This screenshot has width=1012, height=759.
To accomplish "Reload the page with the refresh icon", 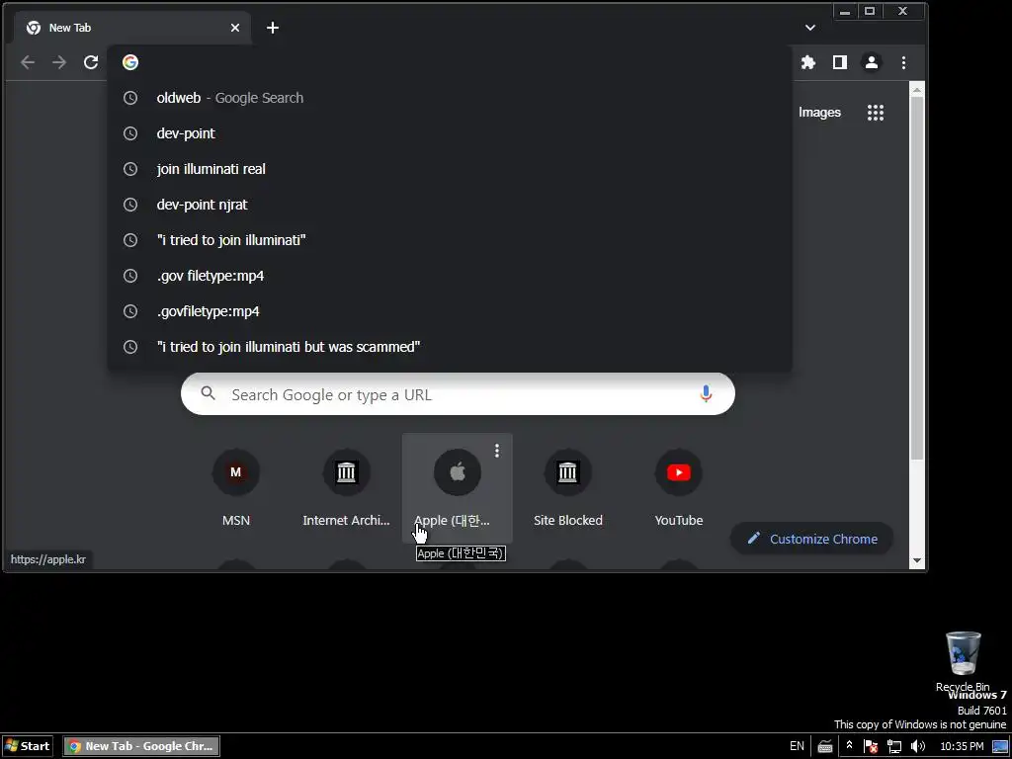I will click(91, 62).
